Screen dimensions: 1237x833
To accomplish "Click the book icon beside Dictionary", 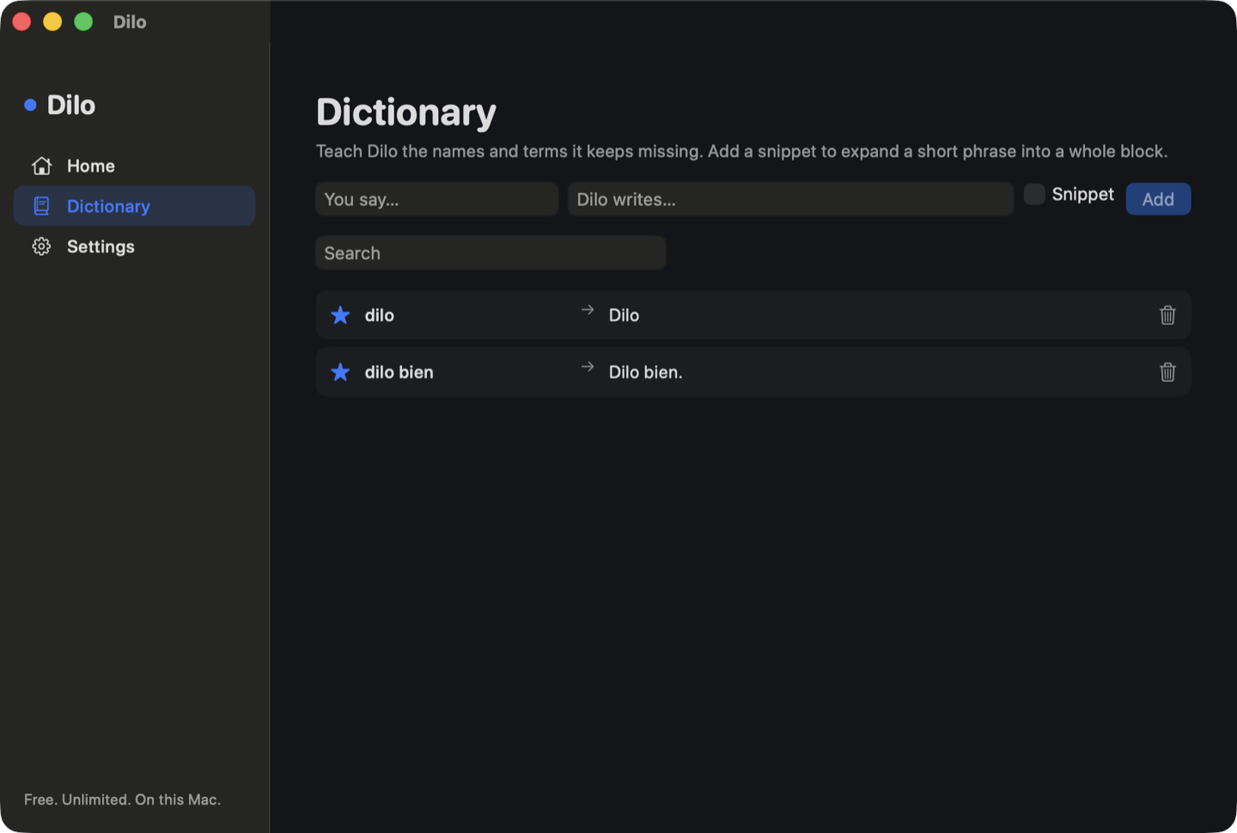I will click(41, 206).
